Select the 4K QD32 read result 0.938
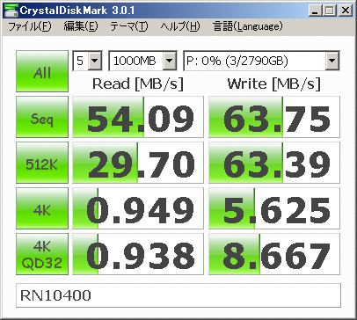This screenshot has width=357, height=320. (x=138, y=254)
